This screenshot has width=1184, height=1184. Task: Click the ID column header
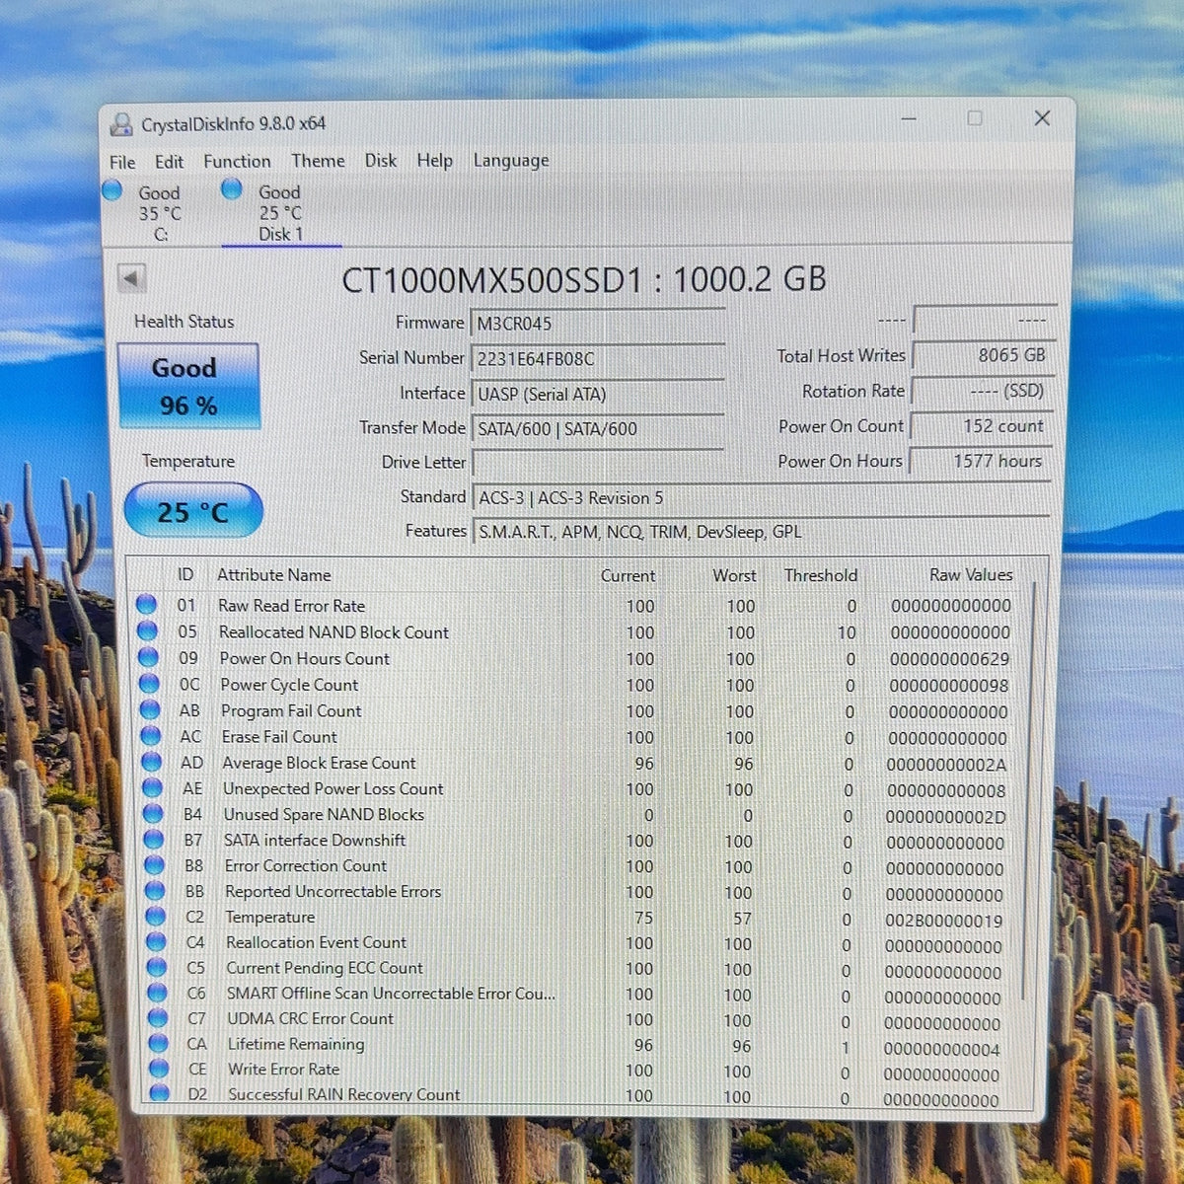click(185, 574)
